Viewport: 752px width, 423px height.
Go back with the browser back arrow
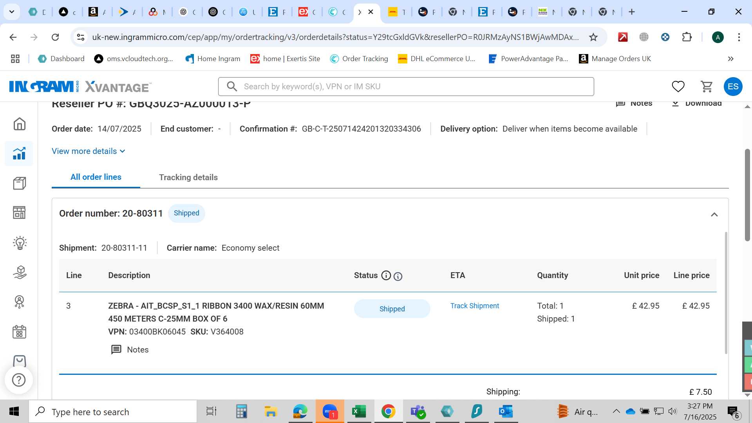click(x=13, y=37)
